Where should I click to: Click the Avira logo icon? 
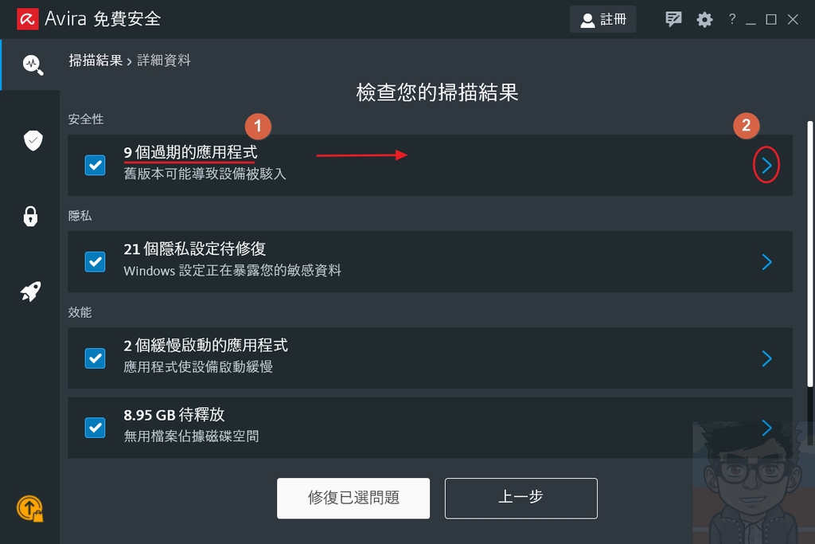(x=28, y=19)
